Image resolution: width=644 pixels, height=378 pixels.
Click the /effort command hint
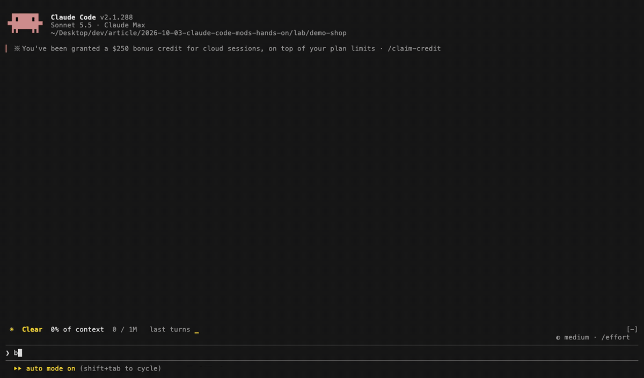coord(616,337)
